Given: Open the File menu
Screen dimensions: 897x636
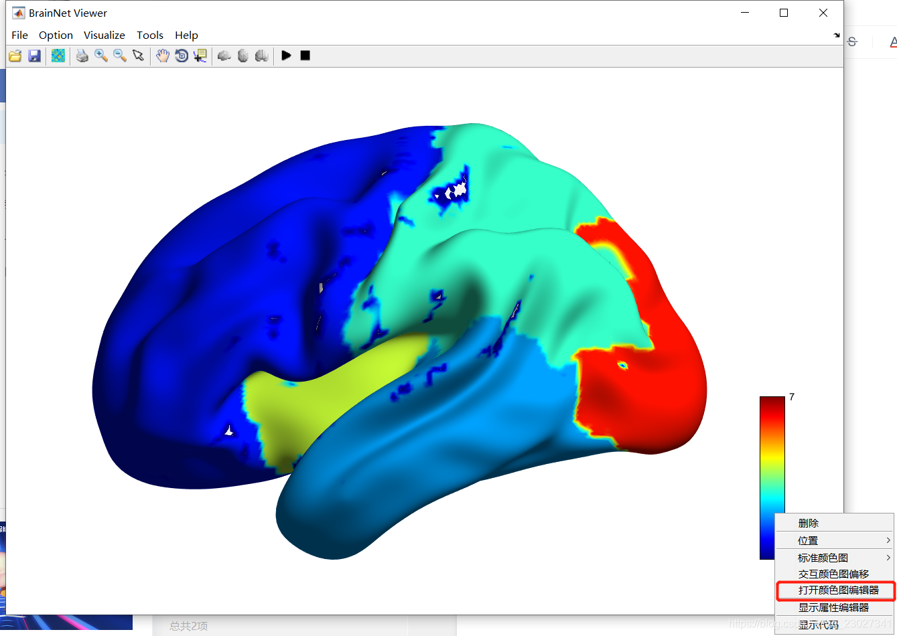Looking at the screenshot, I should click(20, 35).
